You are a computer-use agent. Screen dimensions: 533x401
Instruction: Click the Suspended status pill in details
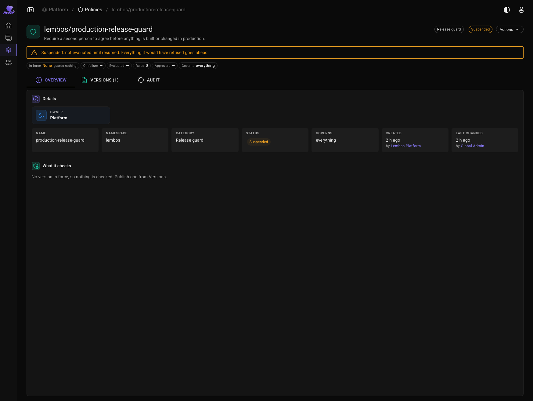pos(259,142)
